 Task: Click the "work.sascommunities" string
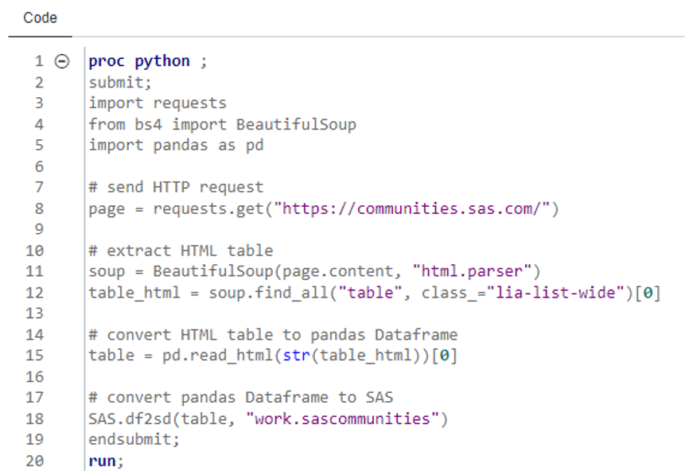click(x=346, y=418)
